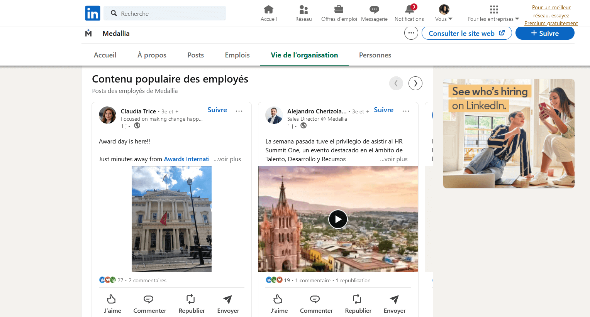Comment on Claudia's post via Commenter
The image size is (590, 317).
coord(150,304)
